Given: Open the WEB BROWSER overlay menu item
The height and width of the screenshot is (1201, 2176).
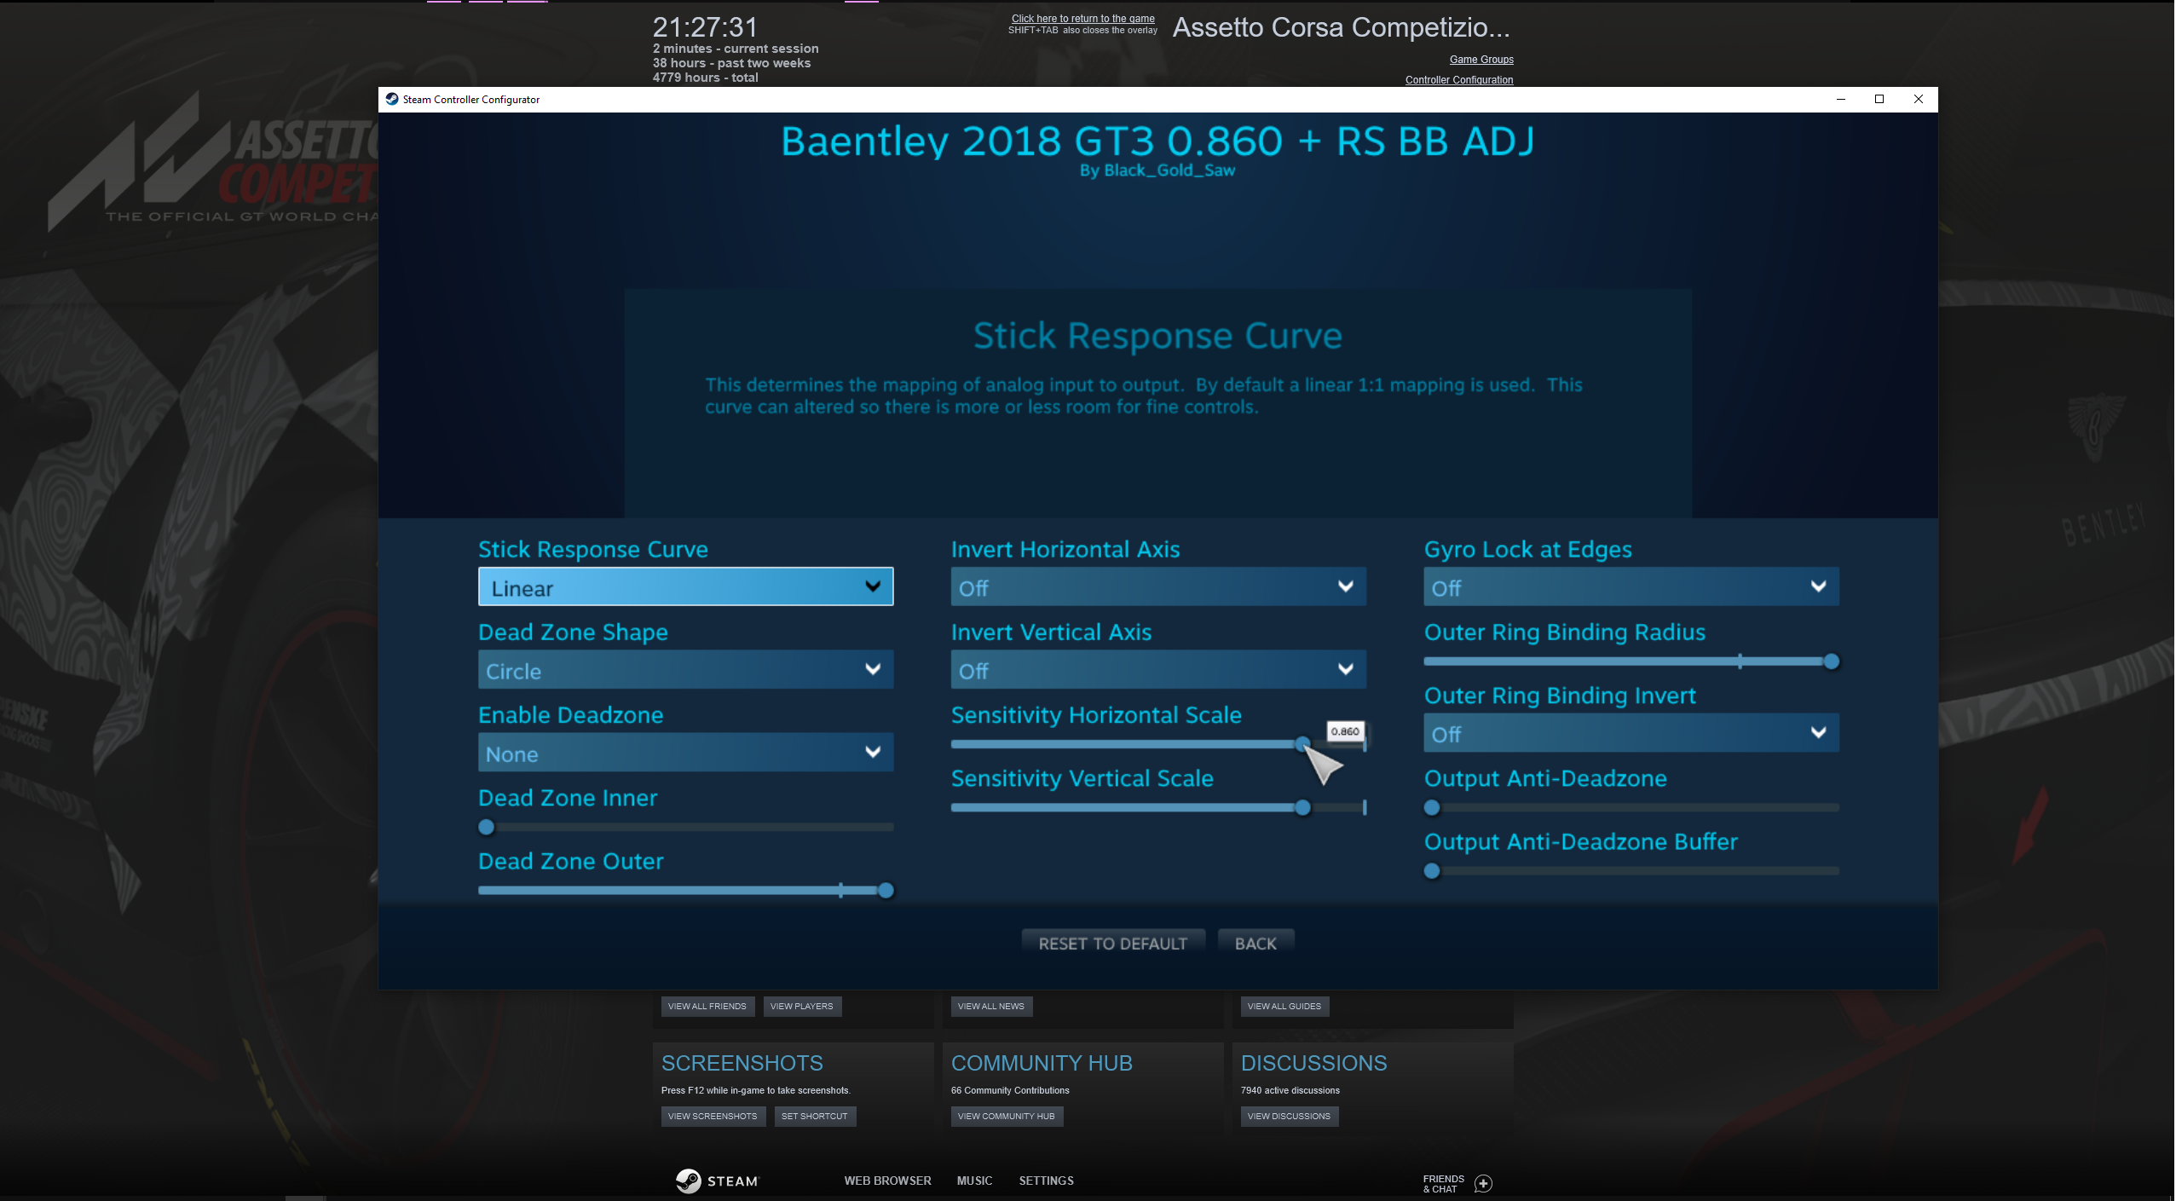Looking at the screenshot, I should [888, 1181].
